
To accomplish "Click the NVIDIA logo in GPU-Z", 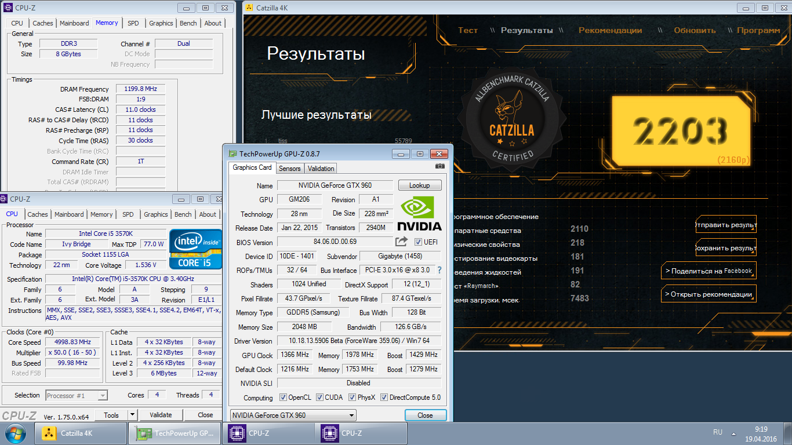I will [x=420, y=213].
